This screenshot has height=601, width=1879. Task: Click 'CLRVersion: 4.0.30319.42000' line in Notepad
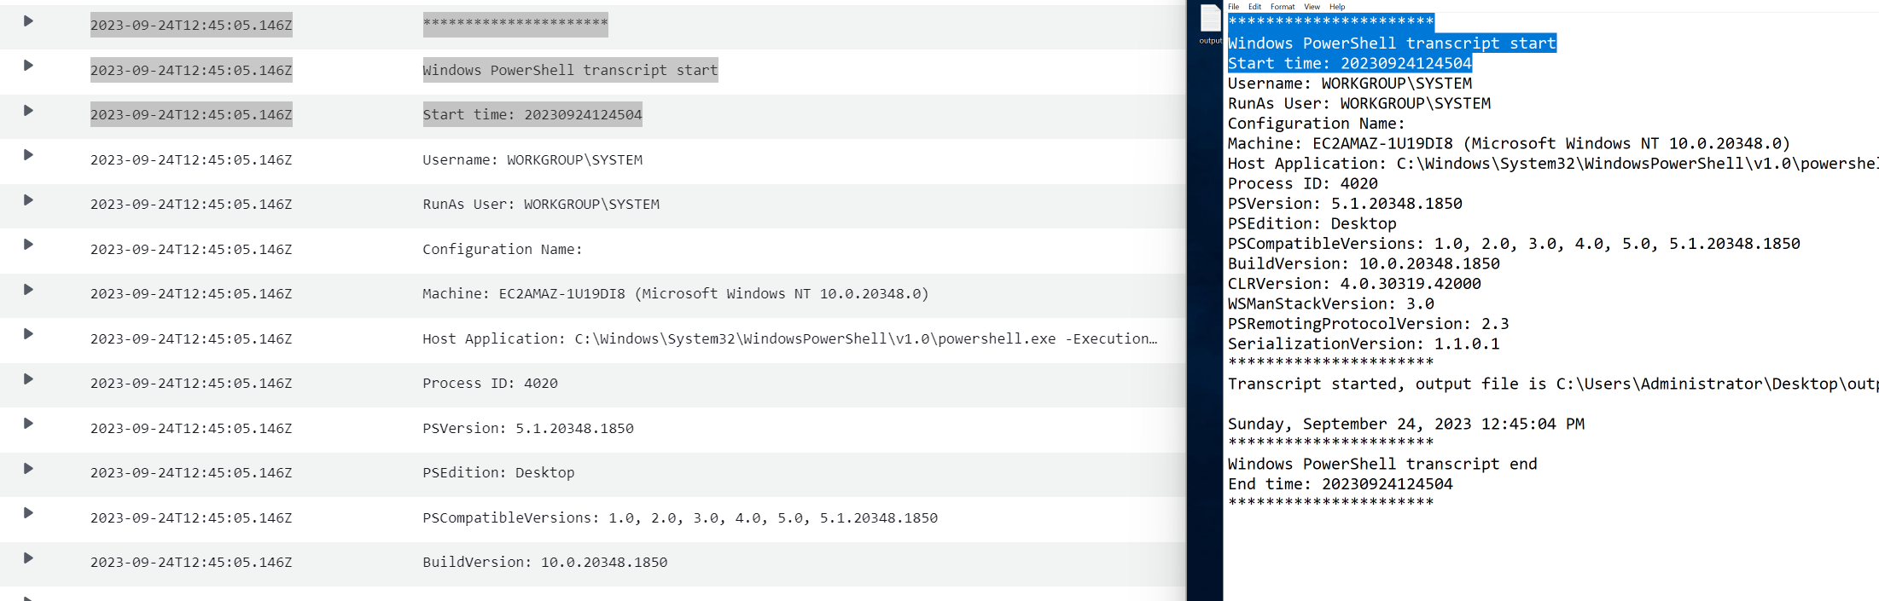(x=1354, y=283)
